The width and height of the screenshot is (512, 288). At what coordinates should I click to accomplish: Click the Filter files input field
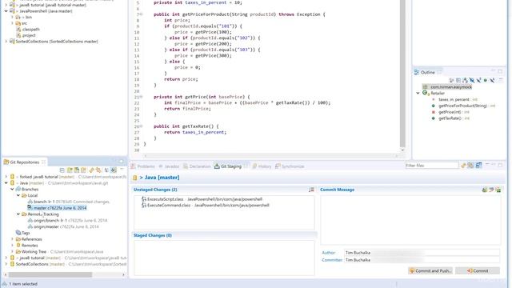(x=432, y=166)
